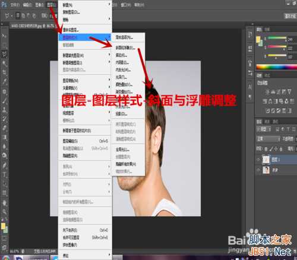Expand the 新建填充图层(W) submenu
Screen dimensions: 297x260
tap(85, 55)
